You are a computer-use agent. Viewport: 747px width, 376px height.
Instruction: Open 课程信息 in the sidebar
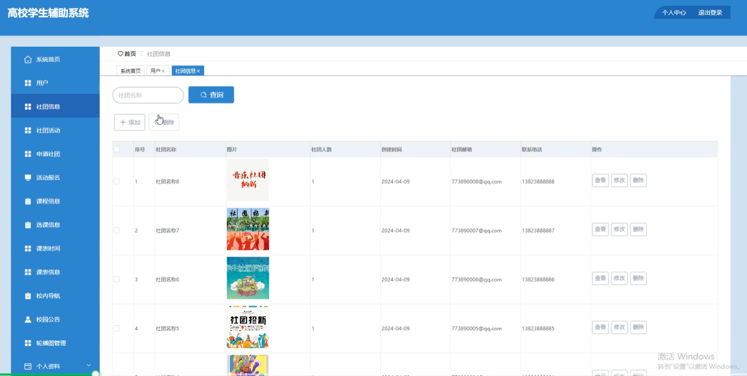tap(55, 201)
